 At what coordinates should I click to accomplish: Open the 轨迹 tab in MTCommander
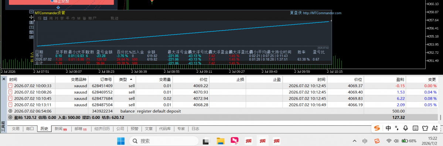pos(115,18)
